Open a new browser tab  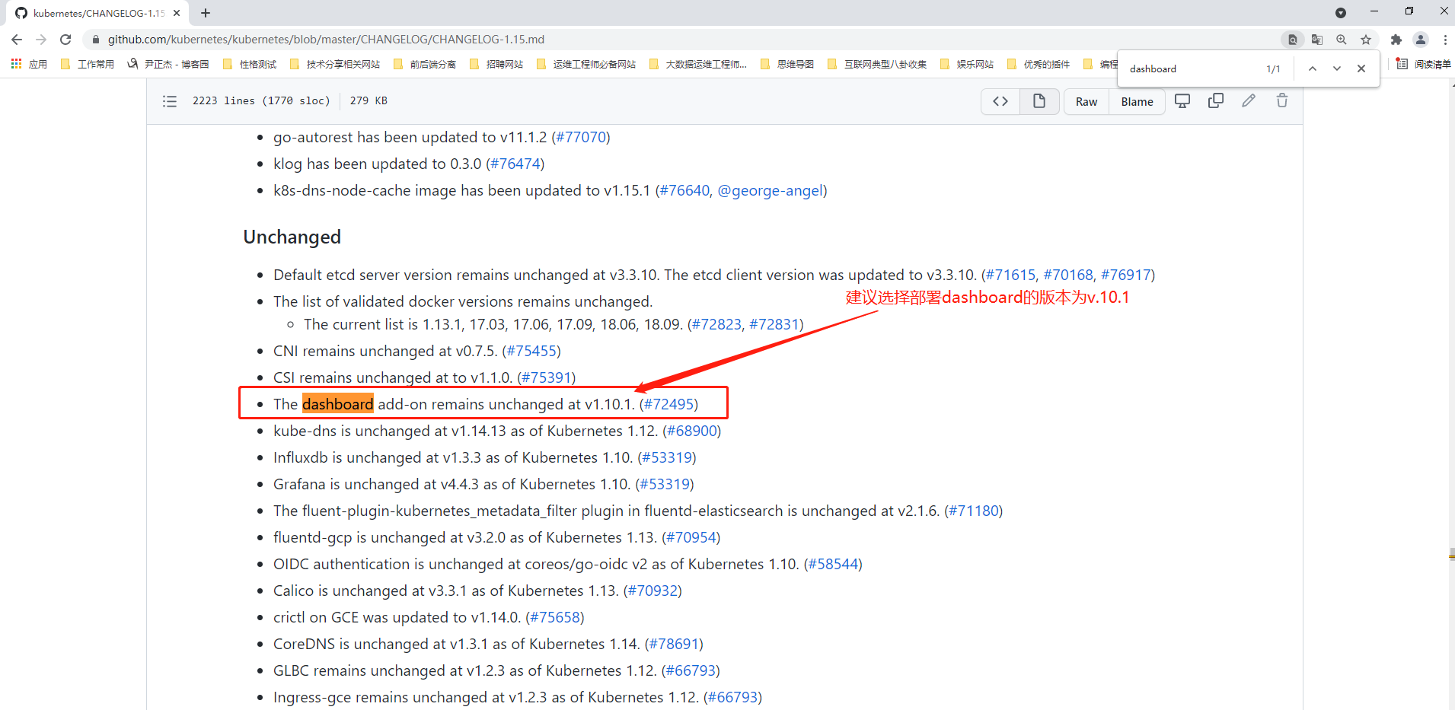click(x=206, y=13)
